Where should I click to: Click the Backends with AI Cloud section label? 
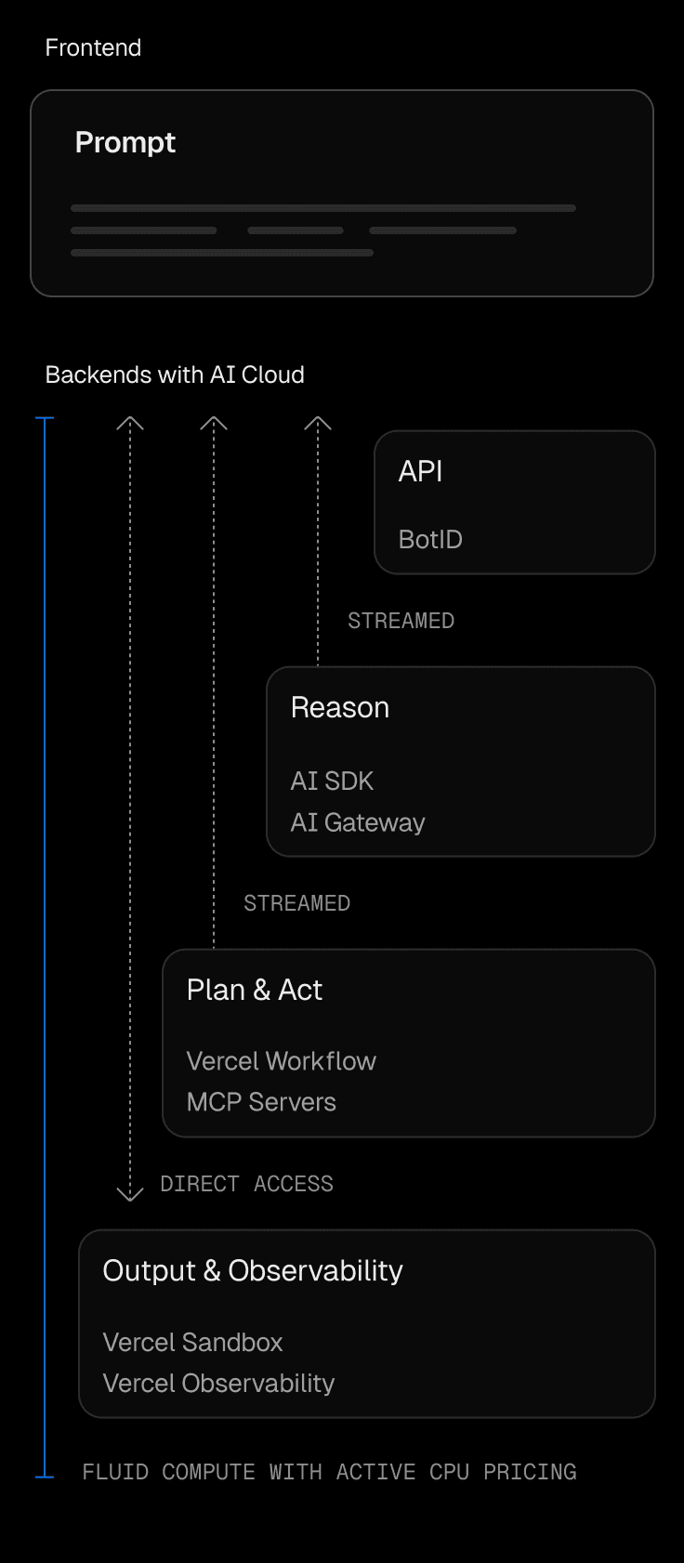coord(175,374)
